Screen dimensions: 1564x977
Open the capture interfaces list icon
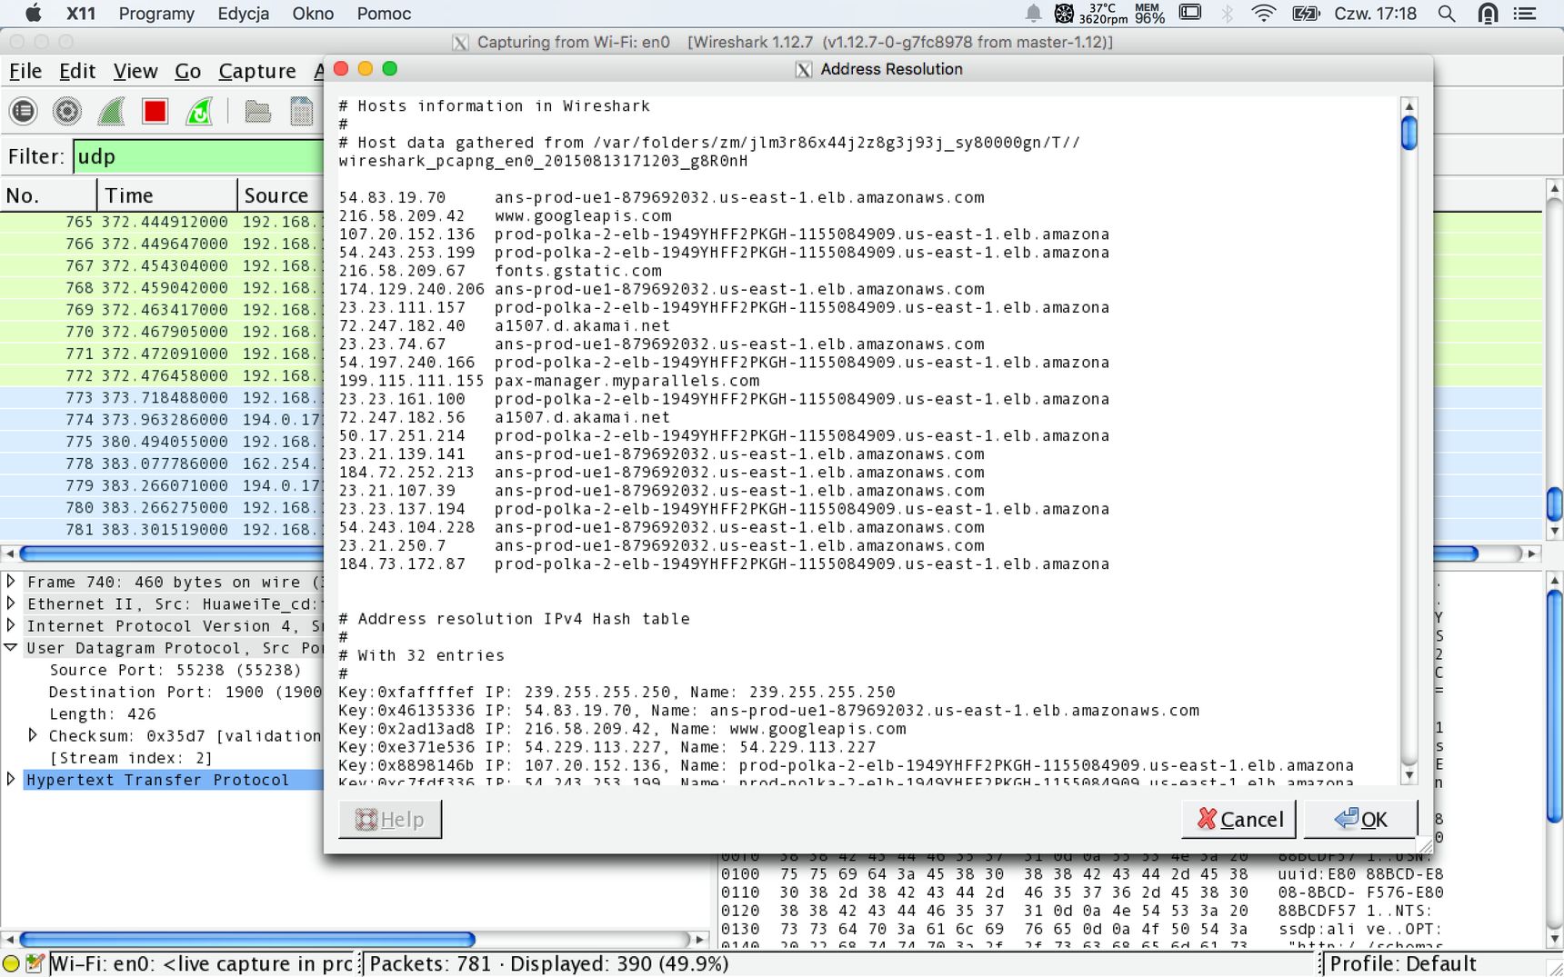point(24,111)
